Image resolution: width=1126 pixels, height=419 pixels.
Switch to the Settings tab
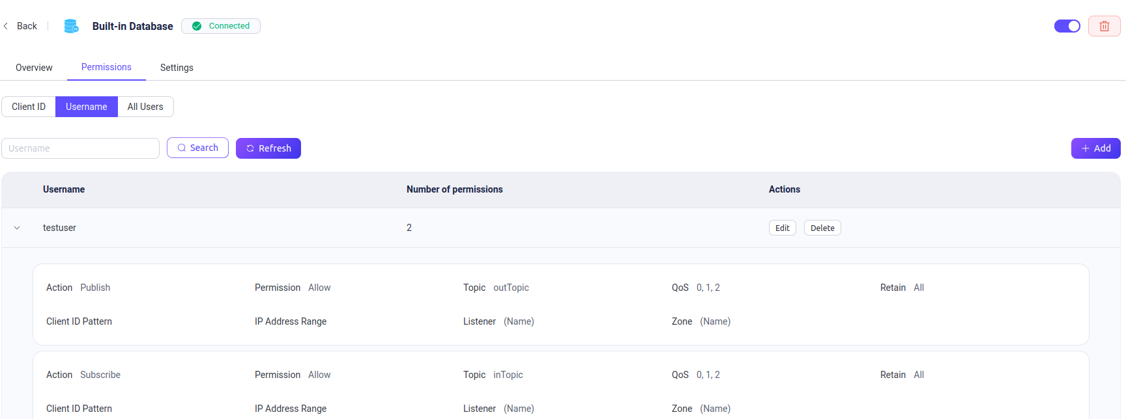pos(177,68)
